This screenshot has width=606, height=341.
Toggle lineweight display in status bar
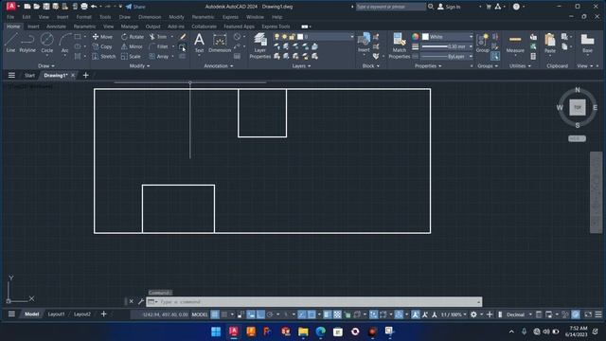(x=328, y=314)
